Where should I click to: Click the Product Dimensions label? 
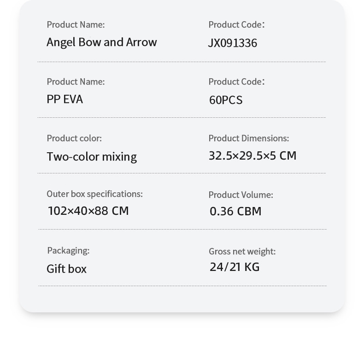click(x=248, y=138)
